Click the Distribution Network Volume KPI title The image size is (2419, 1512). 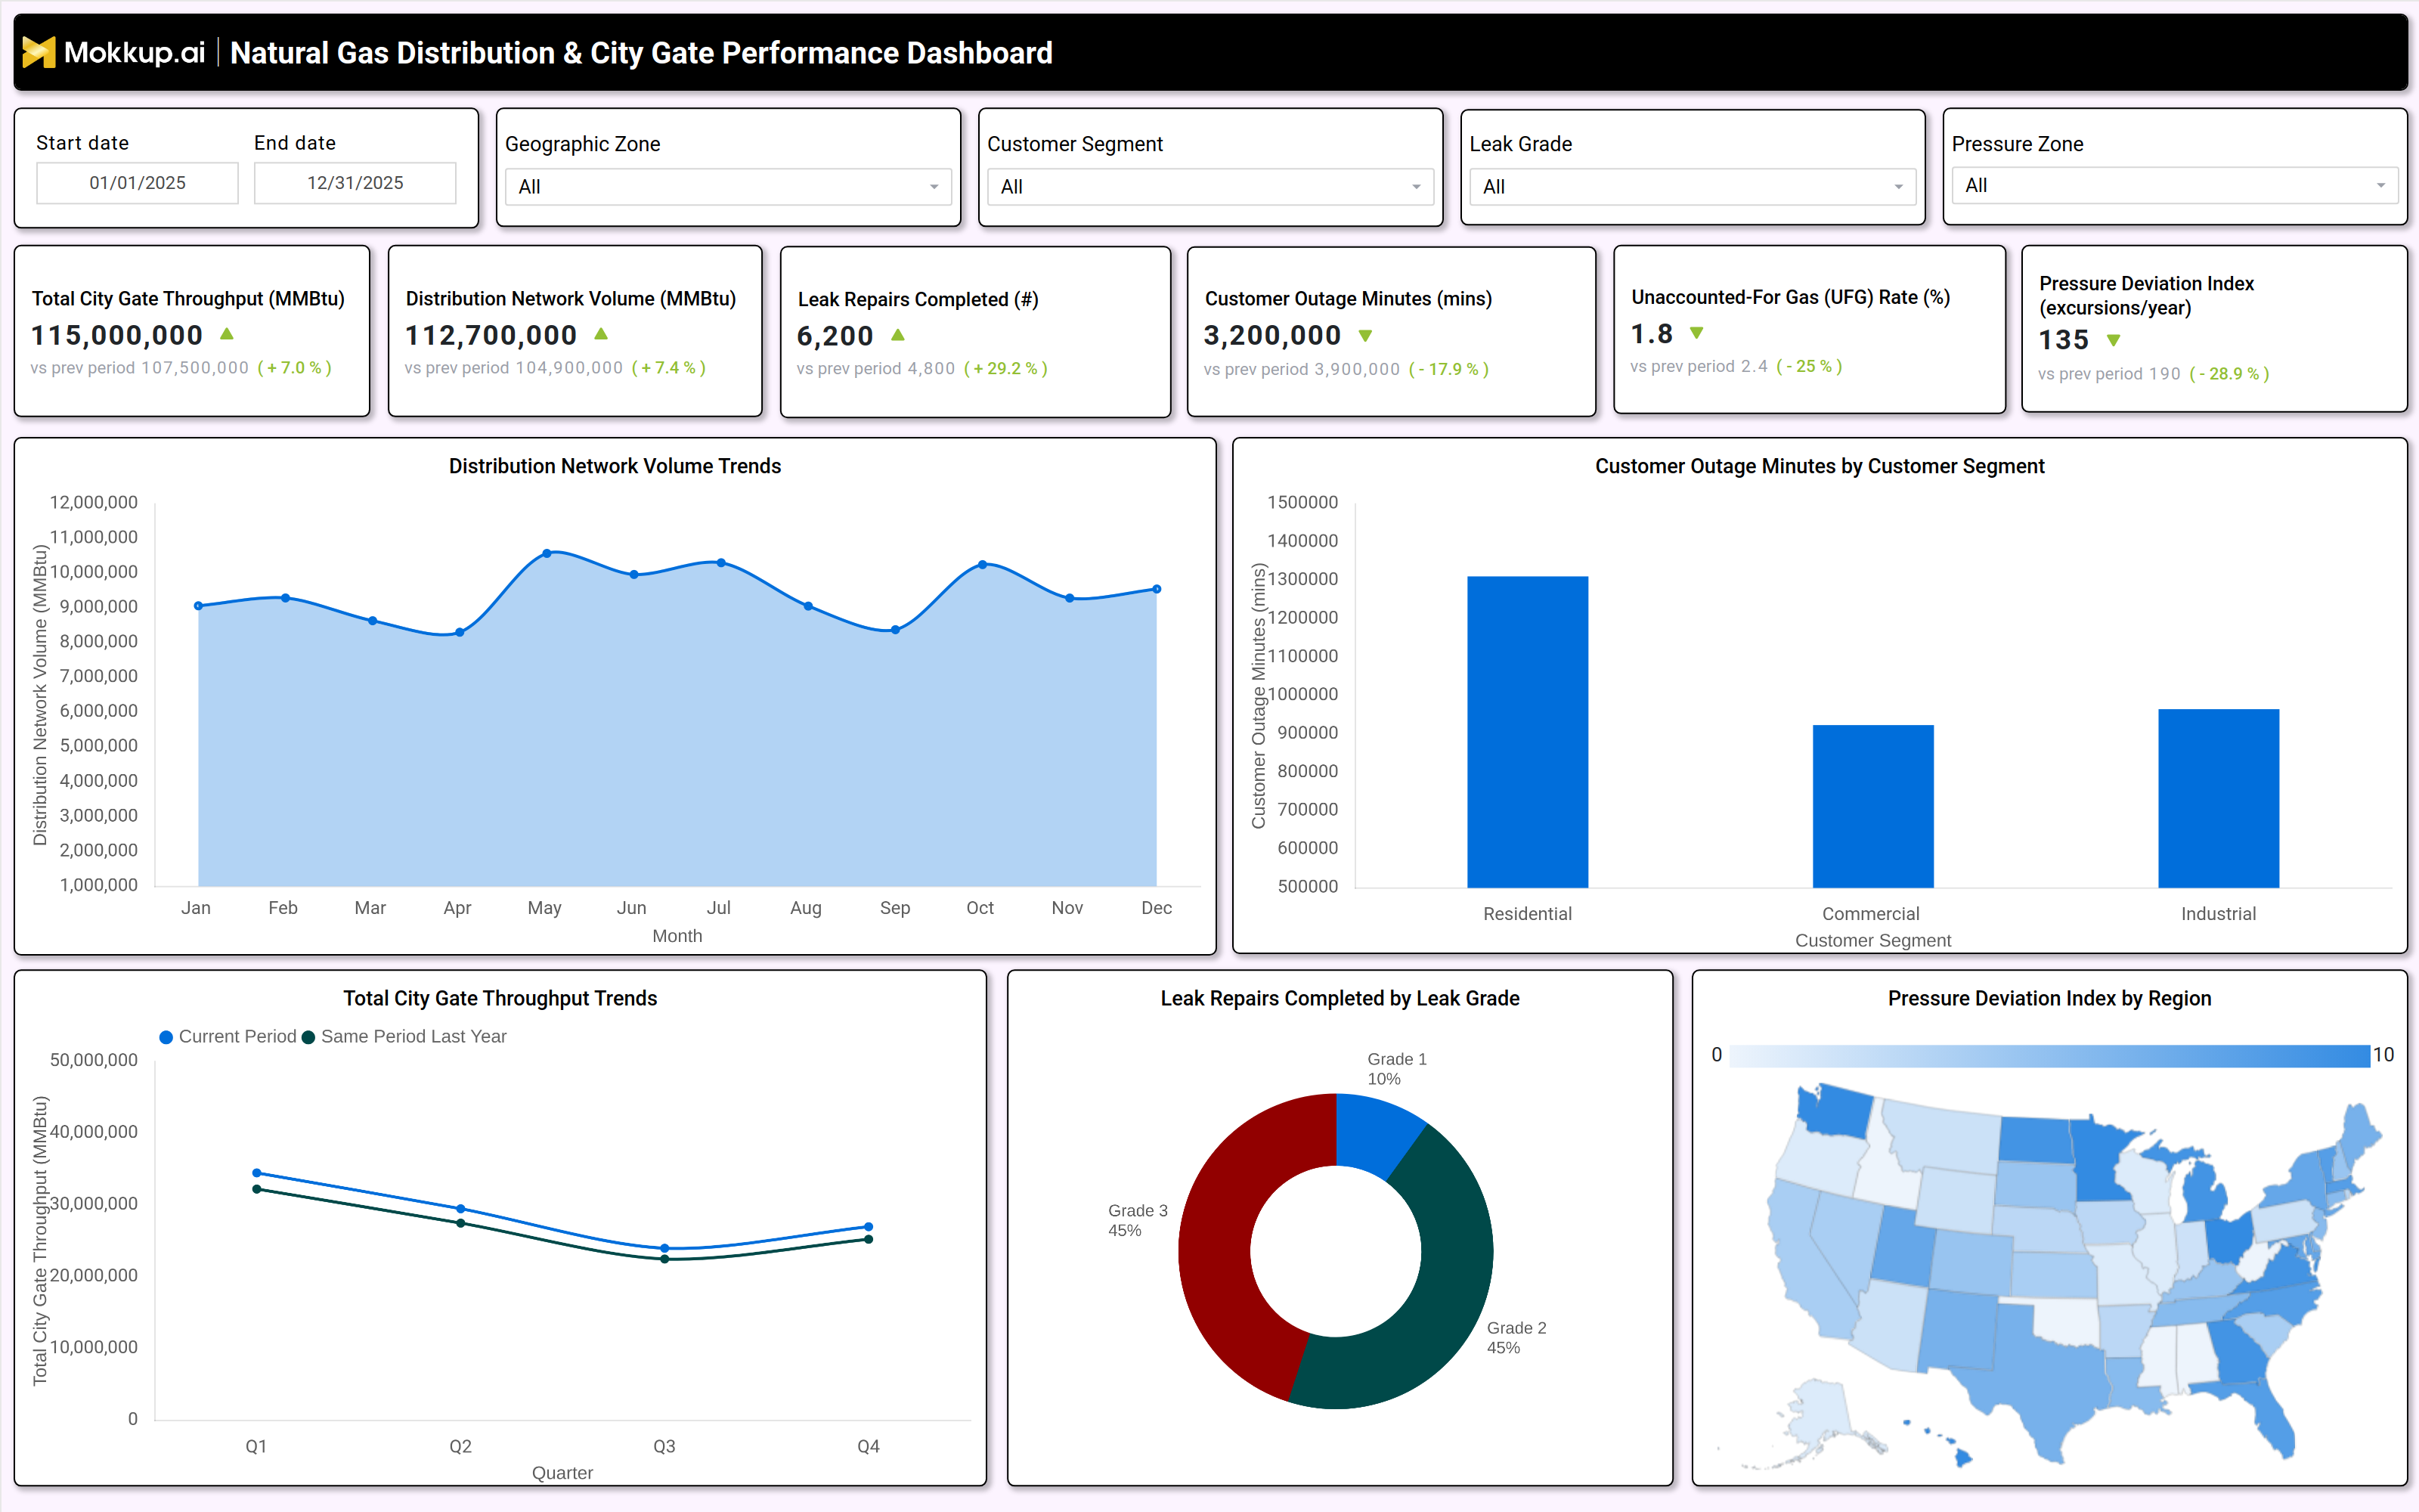pyautogui.click(x=571, y=299)
